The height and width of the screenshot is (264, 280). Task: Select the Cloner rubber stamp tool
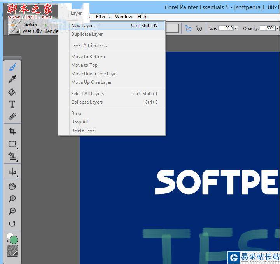[x=12, y=156]
